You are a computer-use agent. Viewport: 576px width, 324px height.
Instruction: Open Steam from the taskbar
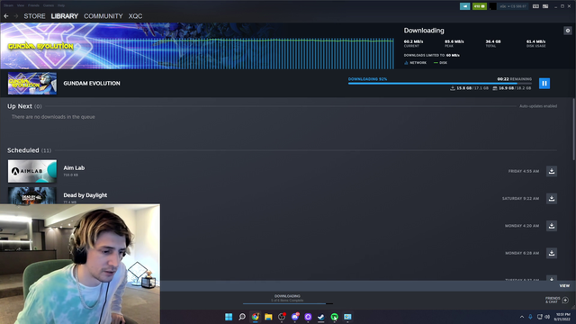pyautogui.click(x=321, y=317)
